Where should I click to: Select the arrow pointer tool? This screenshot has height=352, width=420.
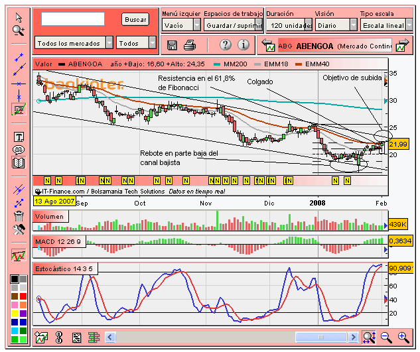point(19,18)
